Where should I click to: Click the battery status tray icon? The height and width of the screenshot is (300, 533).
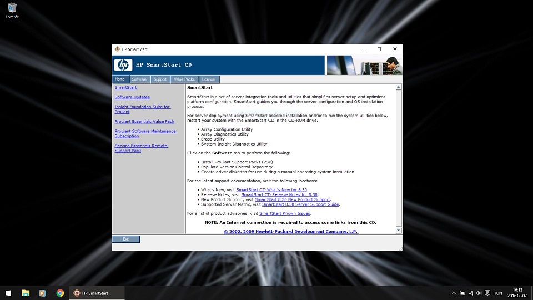point(462,293)
